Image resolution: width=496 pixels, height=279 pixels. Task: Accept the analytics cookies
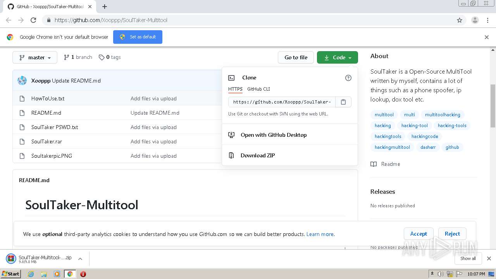coord(418,234)
